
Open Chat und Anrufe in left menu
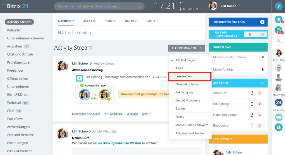point(20,54)
